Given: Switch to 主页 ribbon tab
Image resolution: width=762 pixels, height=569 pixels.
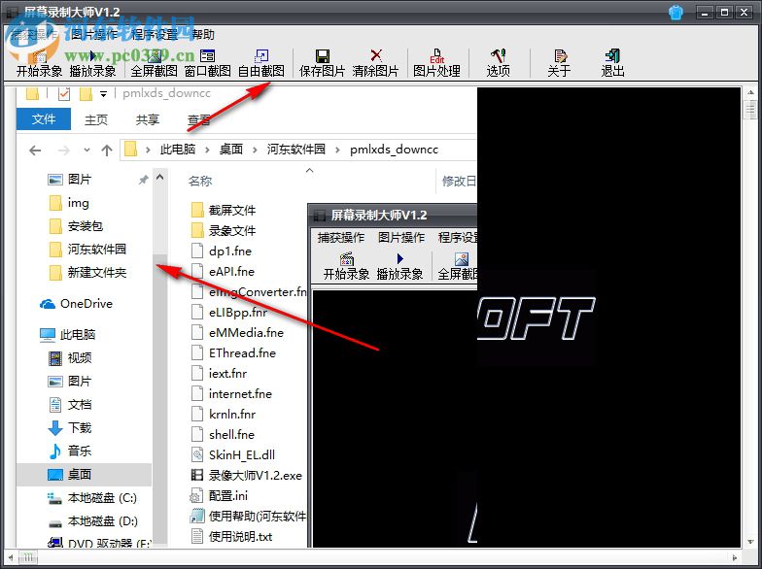Looking at the screenshot, I should click(96, 119).
